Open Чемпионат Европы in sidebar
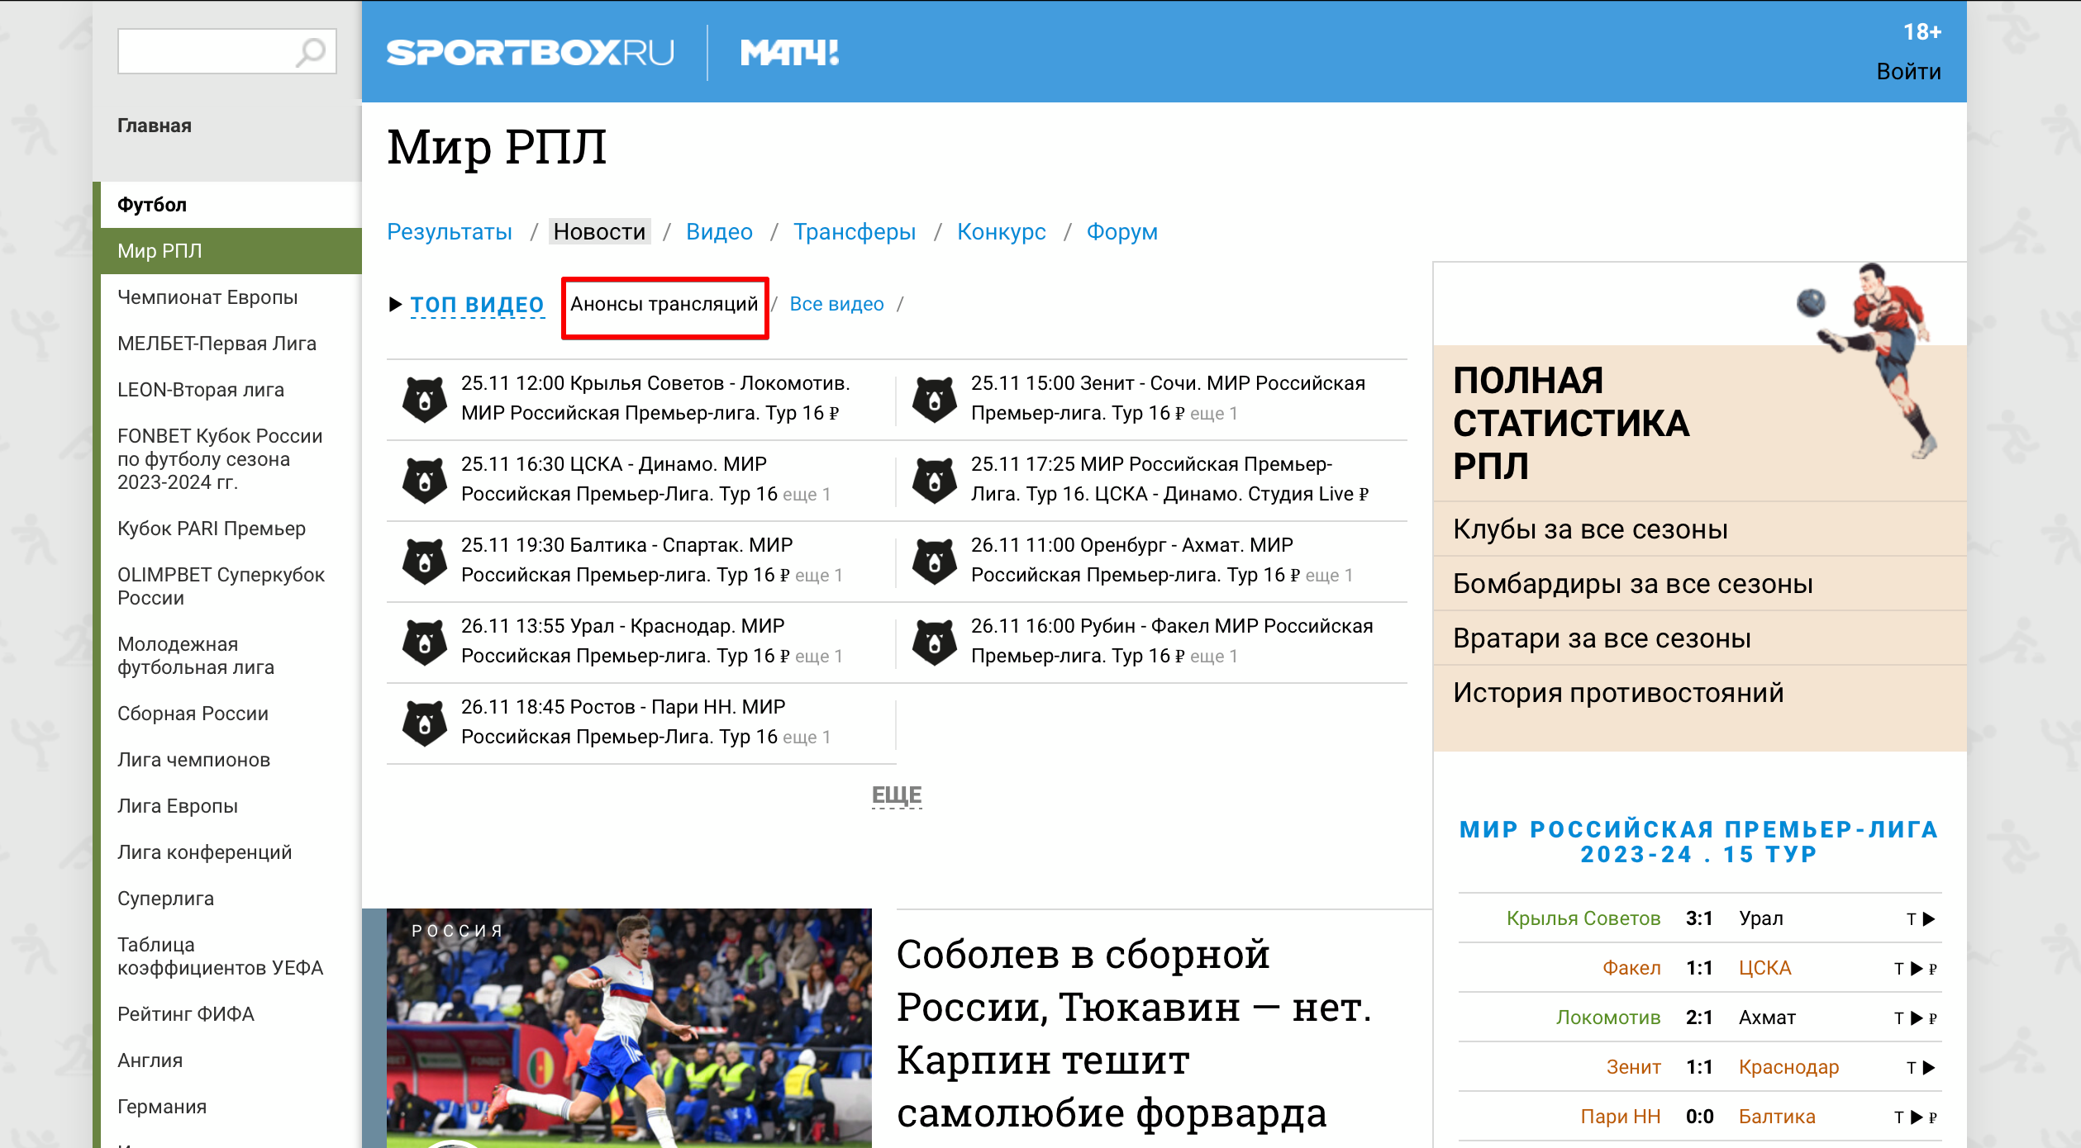The width and height of the screenshot is (2081, 1148). [x=207, y=297]
